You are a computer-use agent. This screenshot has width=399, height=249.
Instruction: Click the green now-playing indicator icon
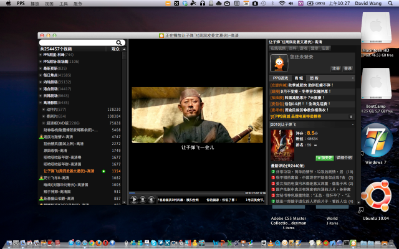click(103, 171)
